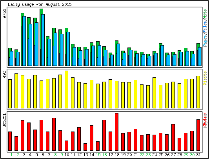Image resolution: width=209 pixels, height=159 pixels.
Task: Select the red KBytes bar for day 15
Action: click(98, 146)
